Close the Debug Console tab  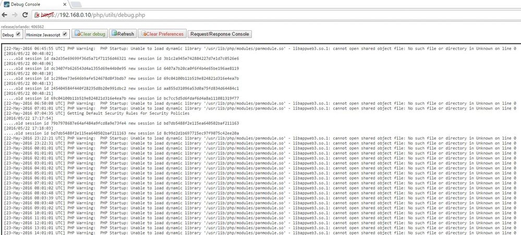coord(65,5)
